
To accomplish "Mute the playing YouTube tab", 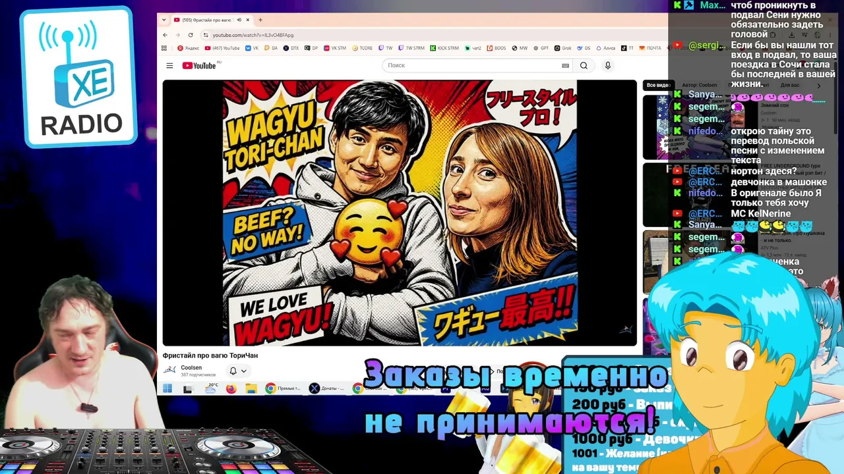I will [239, 20].
